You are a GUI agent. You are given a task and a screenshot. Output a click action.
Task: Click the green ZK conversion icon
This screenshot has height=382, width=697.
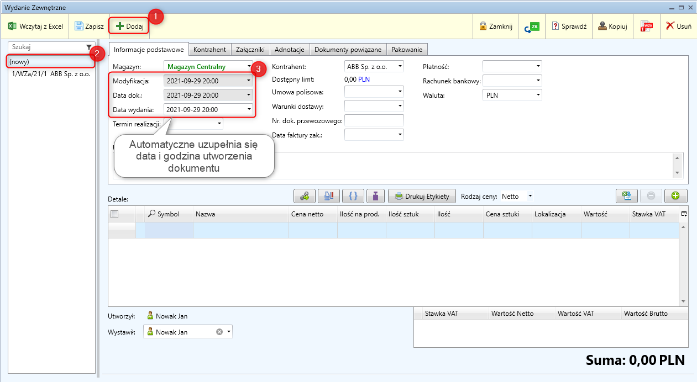click(x=532, y=26)
